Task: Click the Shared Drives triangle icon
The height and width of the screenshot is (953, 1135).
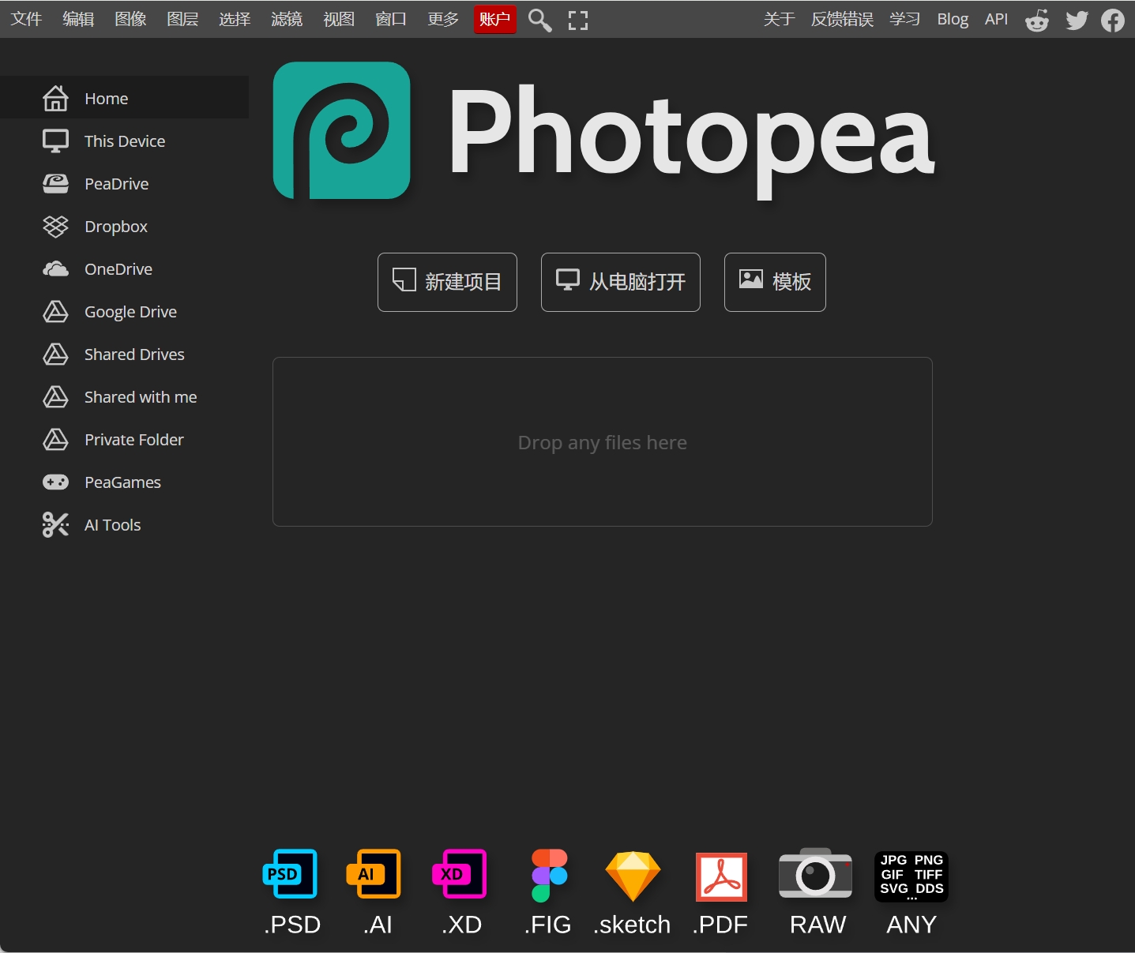Action: (55, 355)
